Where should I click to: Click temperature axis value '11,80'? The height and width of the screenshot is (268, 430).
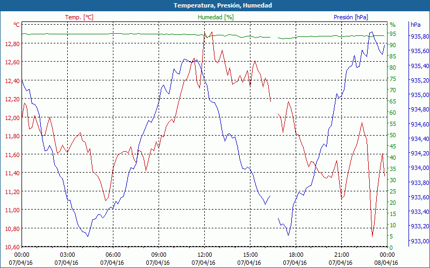(12, 136)
